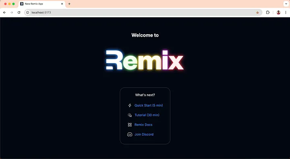This screenshot has width=290, height=159.
Task: View site information icon in address bar
Action: tap(27, 12)
